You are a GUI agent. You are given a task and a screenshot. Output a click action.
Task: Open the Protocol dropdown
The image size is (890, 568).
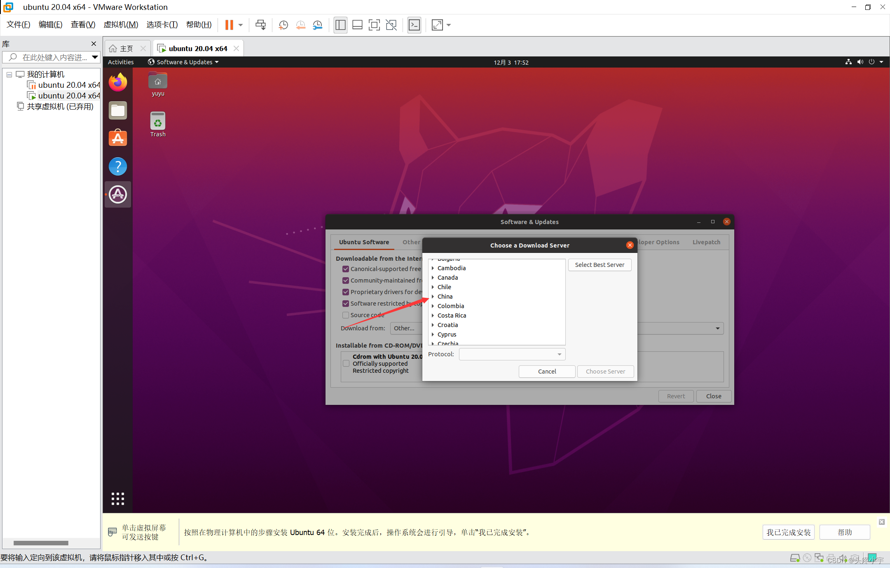(512, 354)
